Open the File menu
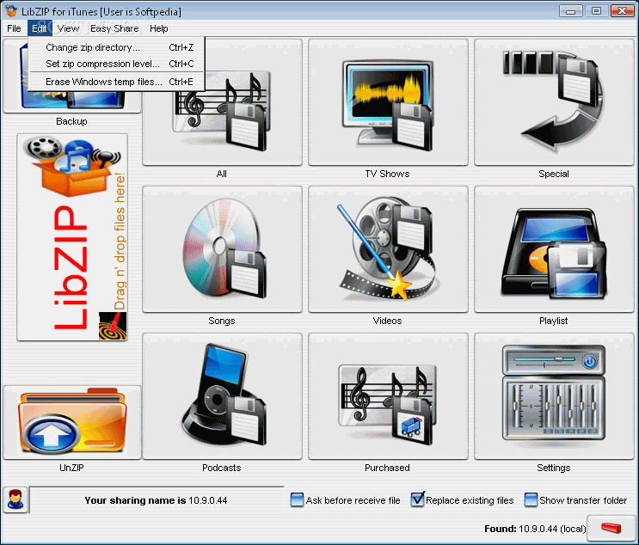The width and height of the screenshot is (639, 545). (x=14, y=28)
